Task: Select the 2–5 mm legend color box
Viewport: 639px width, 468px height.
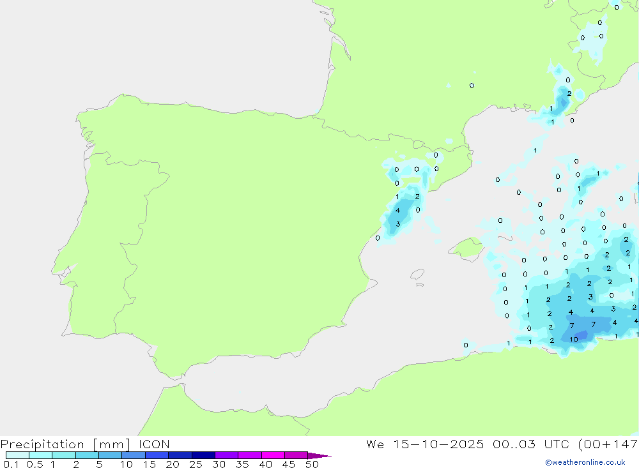Action: (87, 455)
